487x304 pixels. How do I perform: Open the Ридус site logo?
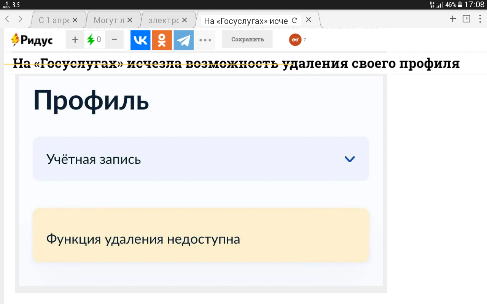(32, 40)
